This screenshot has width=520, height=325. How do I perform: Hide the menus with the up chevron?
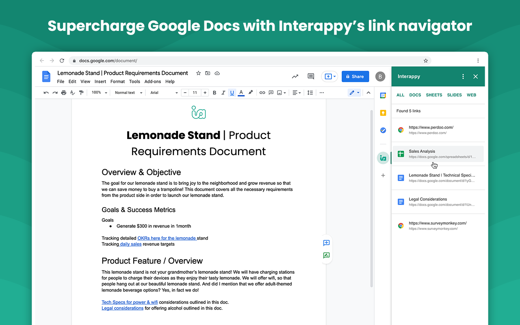click(368, 93)
